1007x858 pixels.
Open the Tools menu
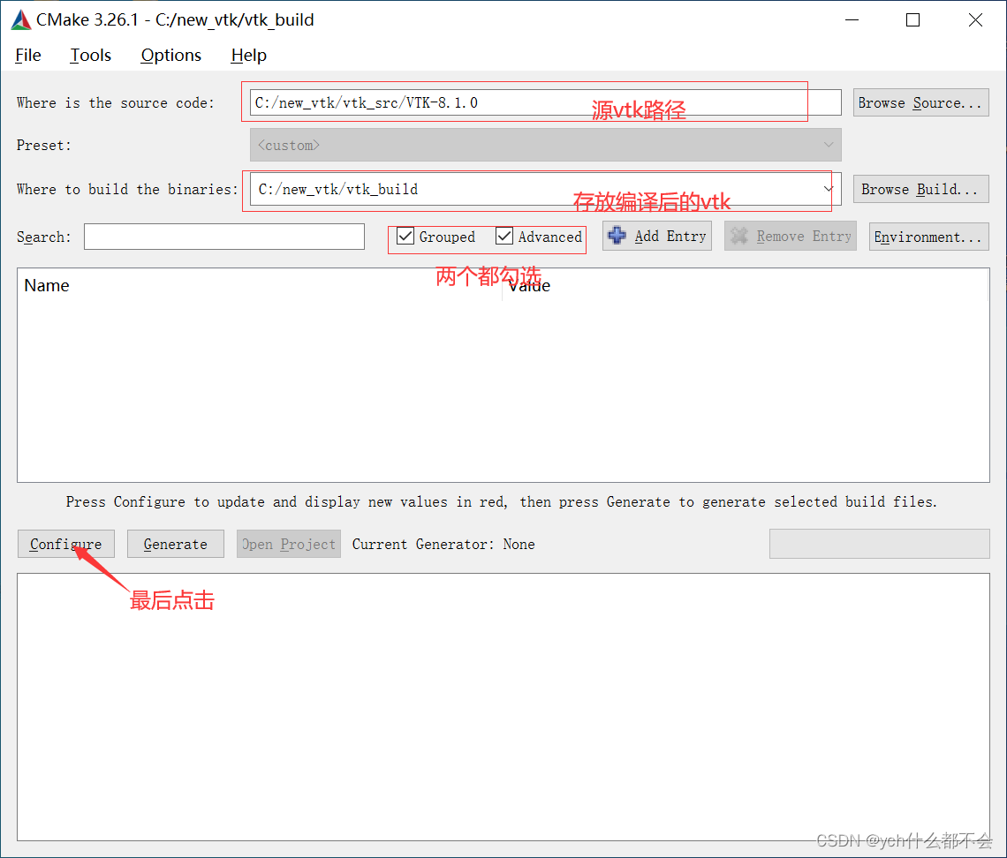click(x=90, y=55)
